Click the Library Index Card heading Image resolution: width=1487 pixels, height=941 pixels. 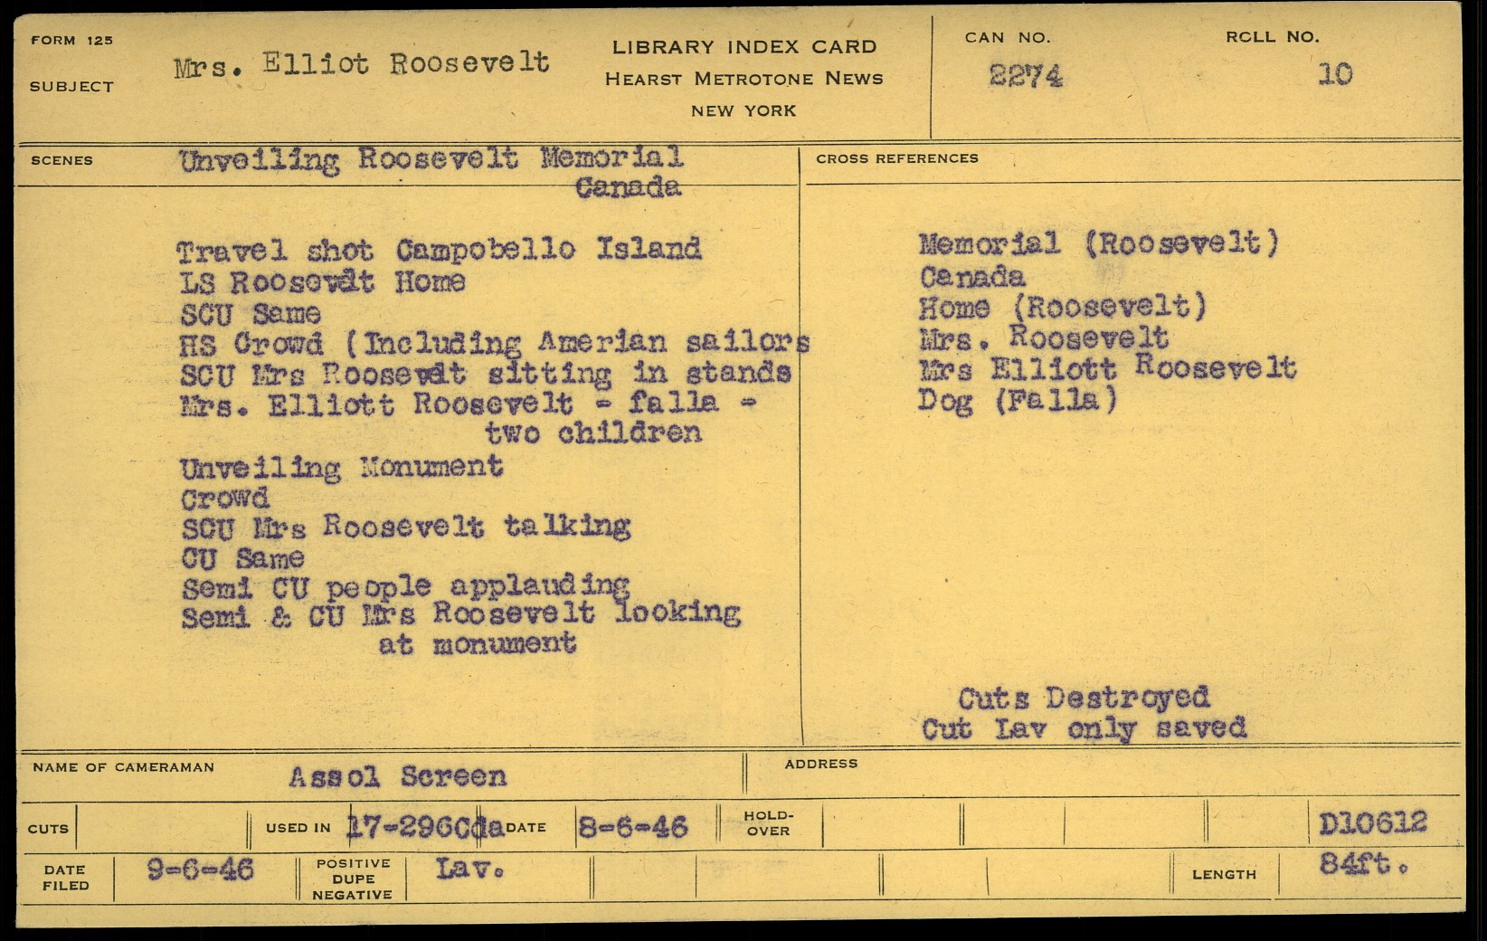coord(743,47)
